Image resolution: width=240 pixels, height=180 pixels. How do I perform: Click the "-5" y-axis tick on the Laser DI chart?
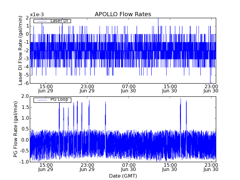coord(26,75)
